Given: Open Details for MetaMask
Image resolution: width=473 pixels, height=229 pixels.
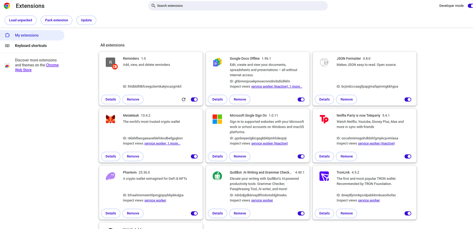Looking at the screenshot, I should pyautogui.click(x=111, y=156).
